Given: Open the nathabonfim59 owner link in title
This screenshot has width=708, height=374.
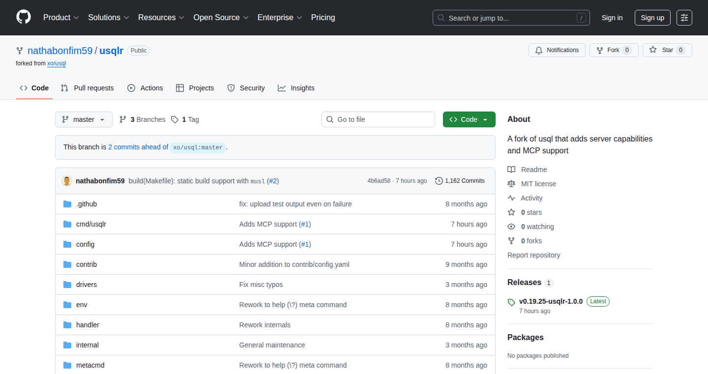Looking at the screenshot, I should click(x=60, y=51).
